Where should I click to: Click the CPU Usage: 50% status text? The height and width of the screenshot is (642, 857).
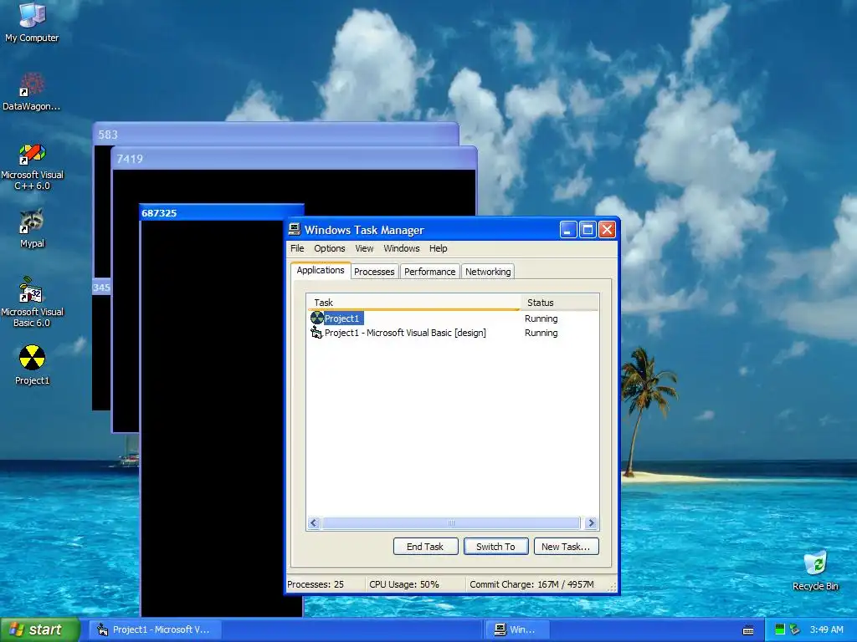[404, 584]
